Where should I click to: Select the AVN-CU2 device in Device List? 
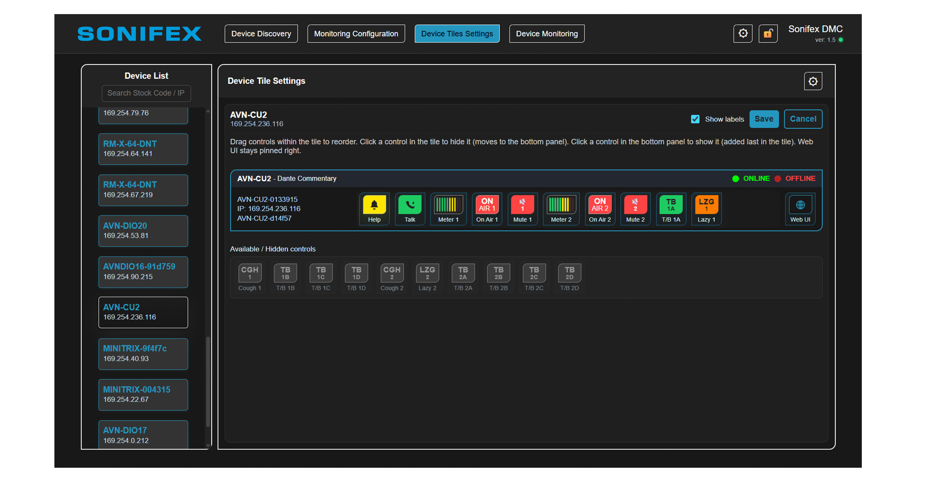(143, 312)
